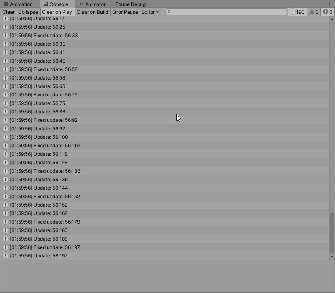The height and width of the screenshot is (293, 335).
Task: Select log entry Update: 56:144
Action: [165, 188]
